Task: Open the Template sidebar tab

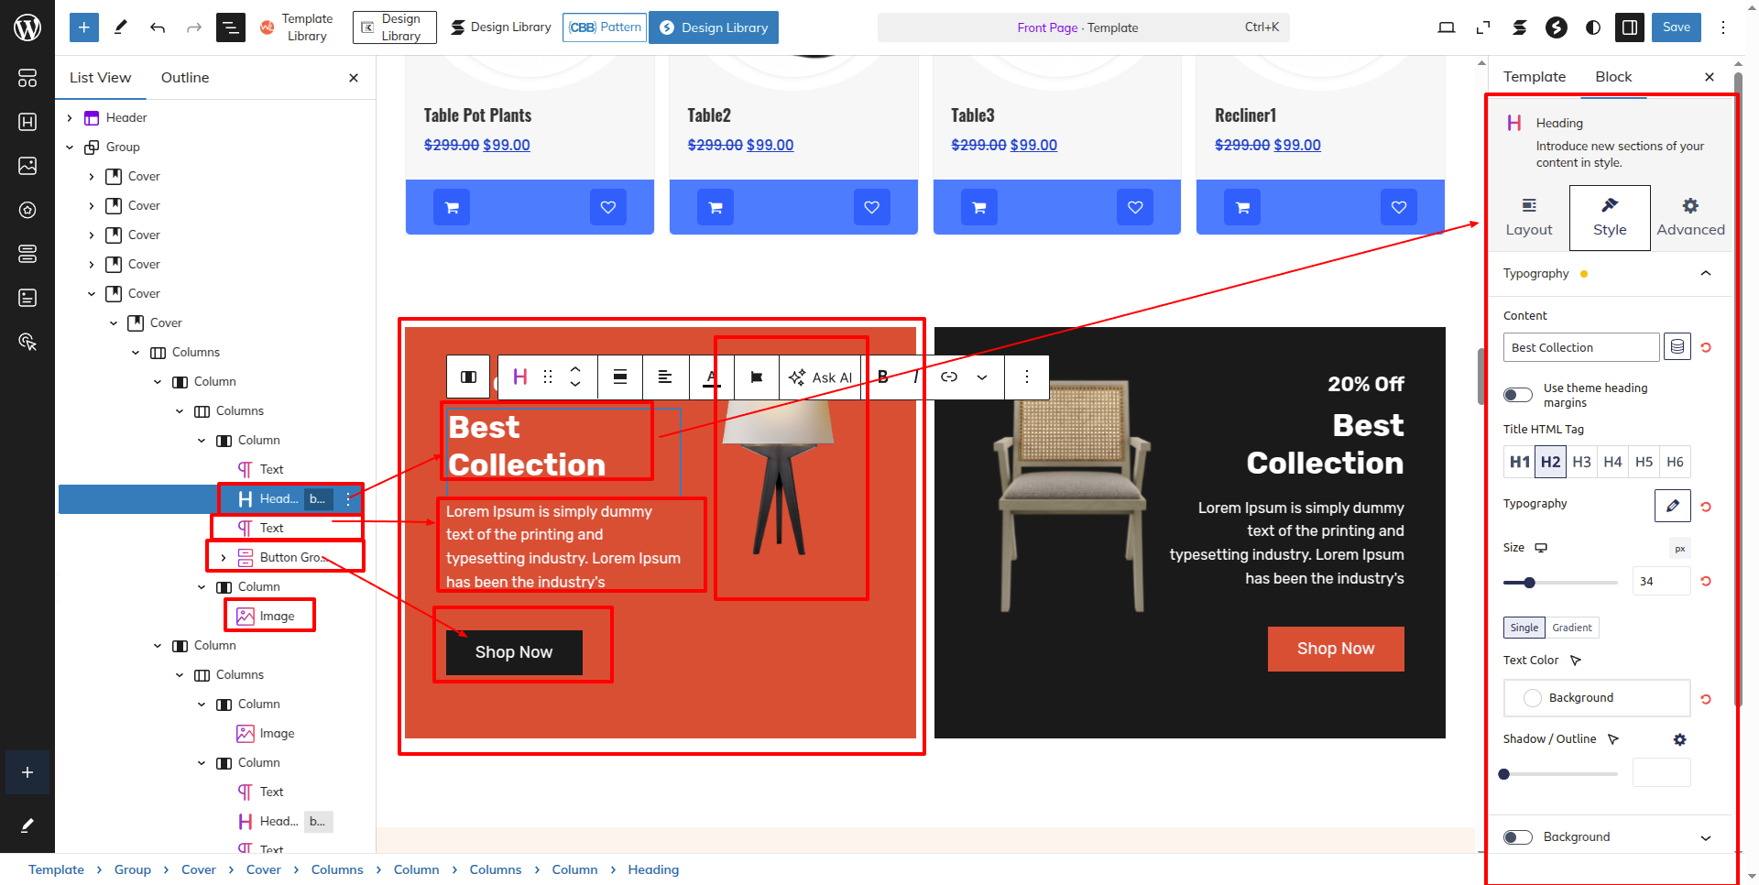Action: (x=1535, y=76)
